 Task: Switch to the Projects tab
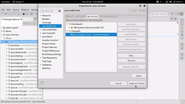click(x=81, y=16)
